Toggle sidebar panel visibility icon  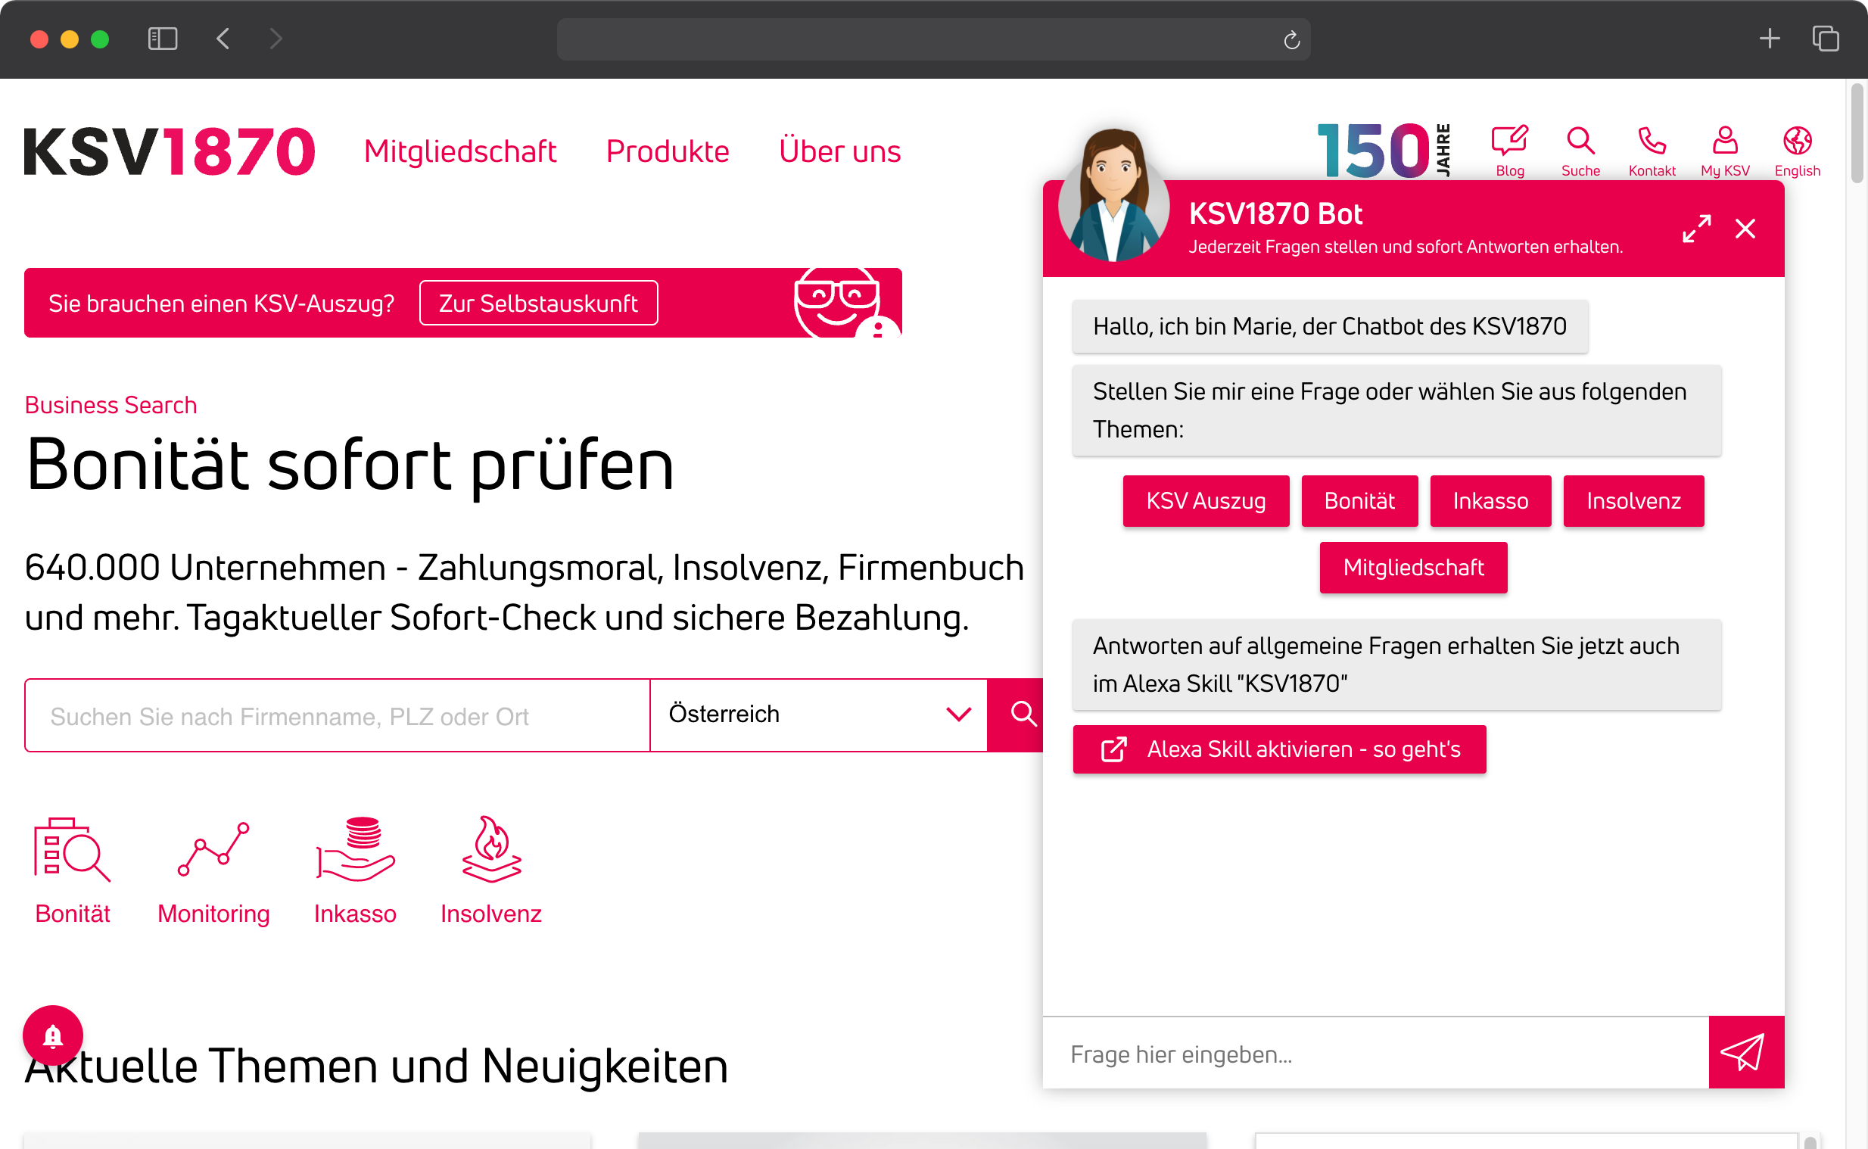point(164,37)
